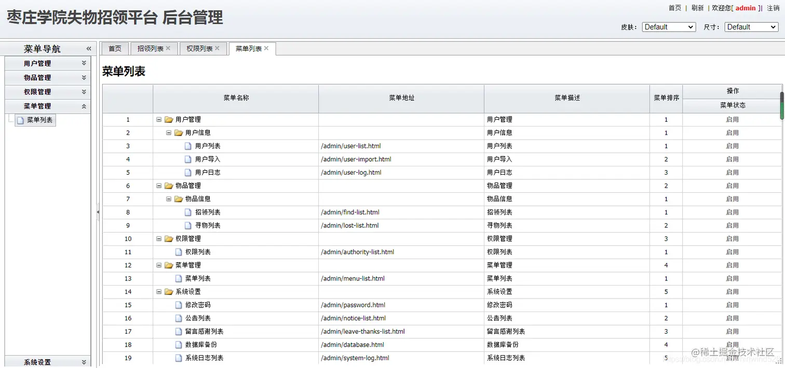Collapse the 菜单管理 tree row in table
The height and width of the screenshot is (368, 785).
[159, 265]
